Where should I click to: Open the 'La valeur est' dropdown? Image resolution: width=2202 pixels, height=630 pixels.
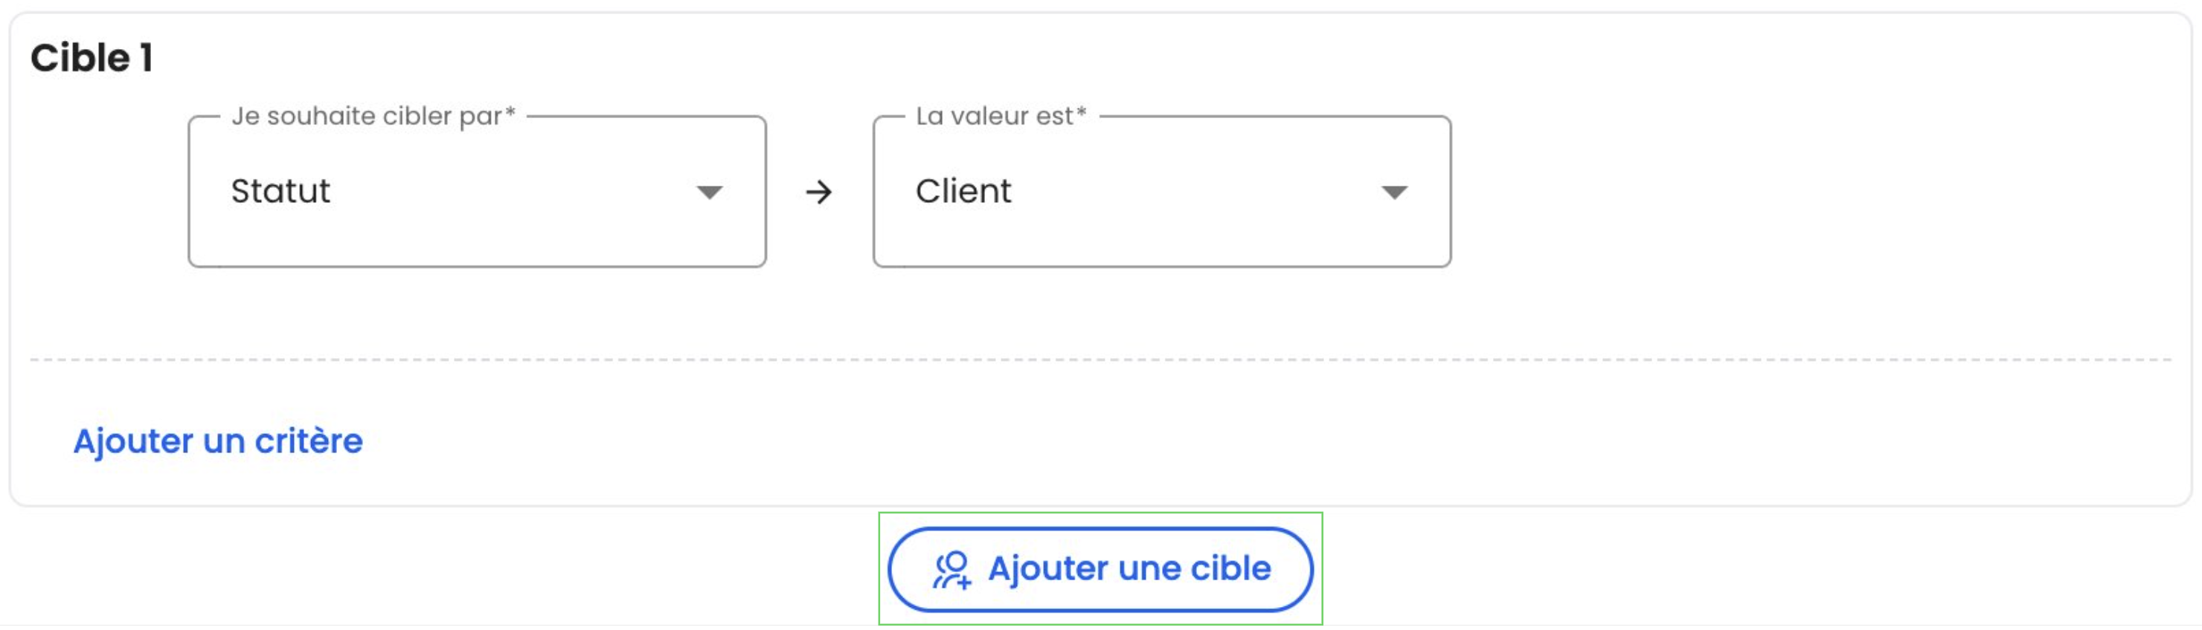pos(1162,192)
